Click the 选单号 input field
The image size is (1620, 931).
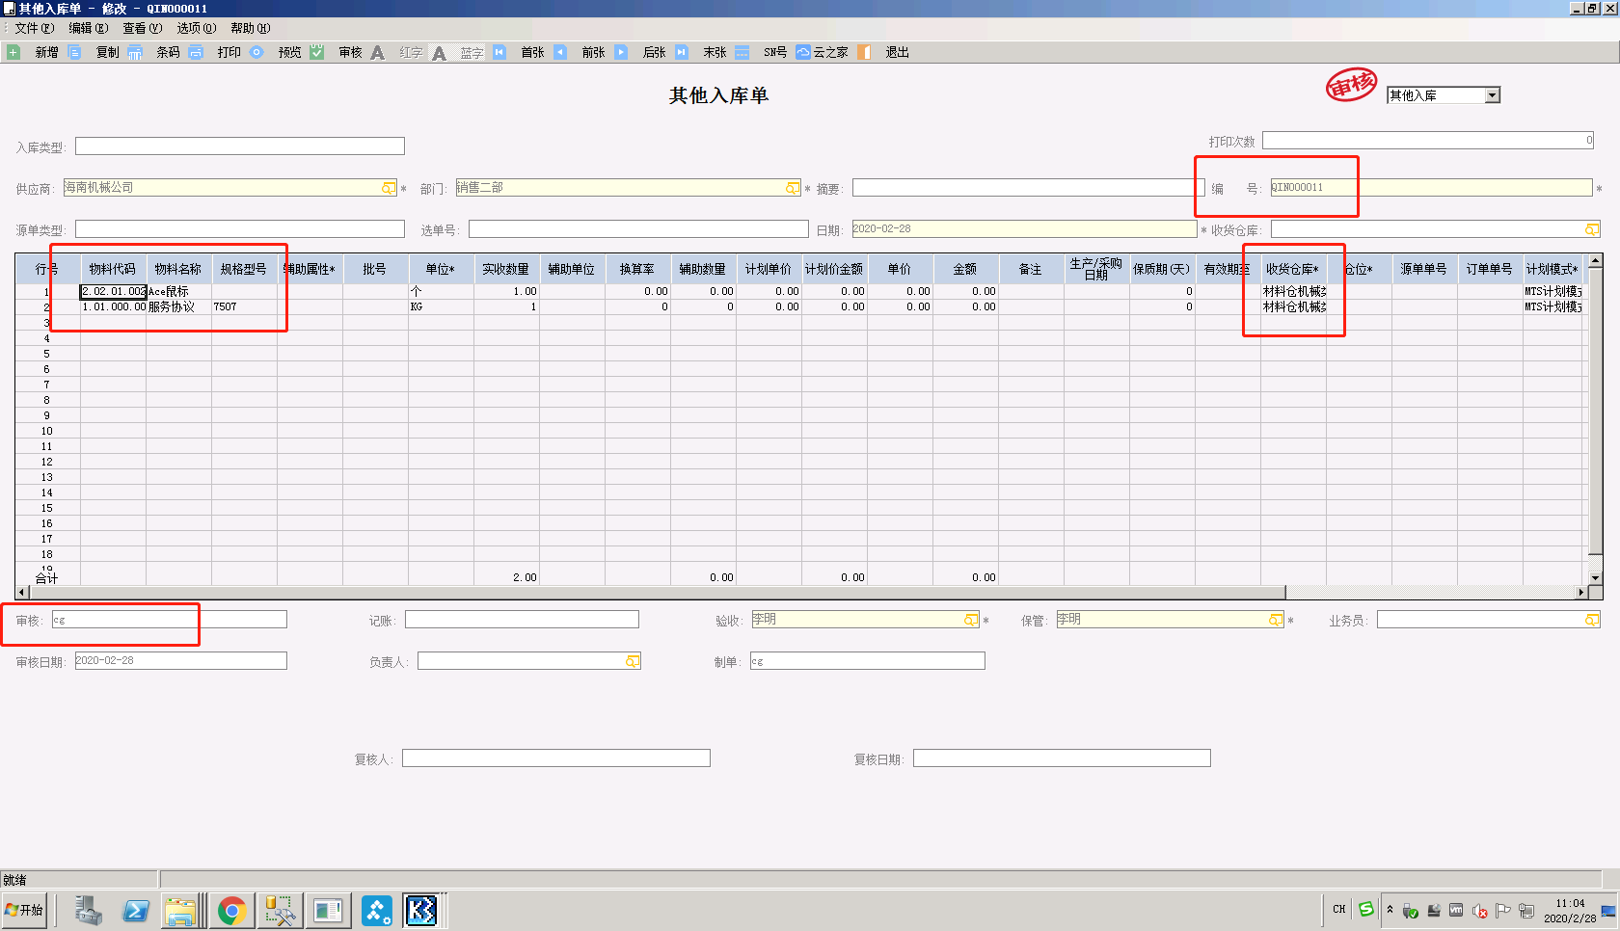coord(638,229)
